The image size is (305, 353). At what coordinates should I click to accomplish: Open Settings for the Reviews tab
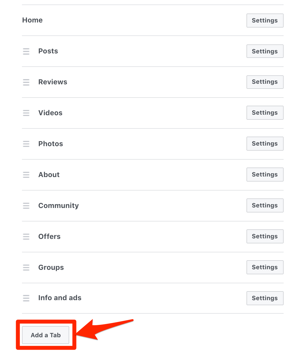[265, 82]
